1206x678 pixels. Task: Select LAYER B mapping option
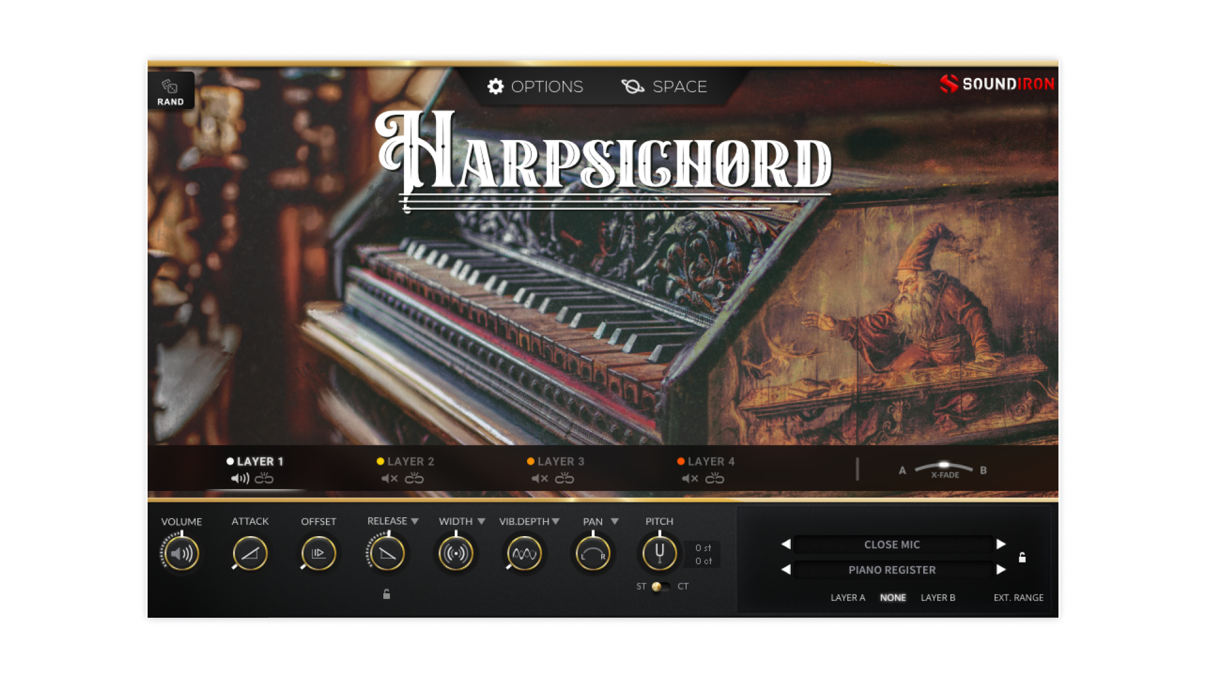click(938, 598)
